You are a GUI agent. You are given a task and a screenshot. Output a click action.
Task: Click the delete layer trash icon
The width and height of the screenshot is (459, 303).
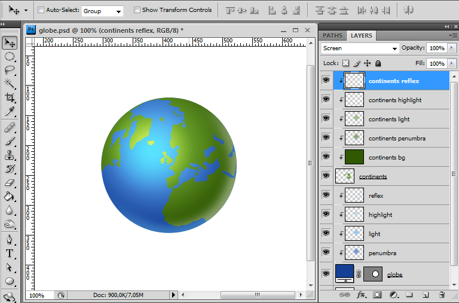[x=441, y=295]
